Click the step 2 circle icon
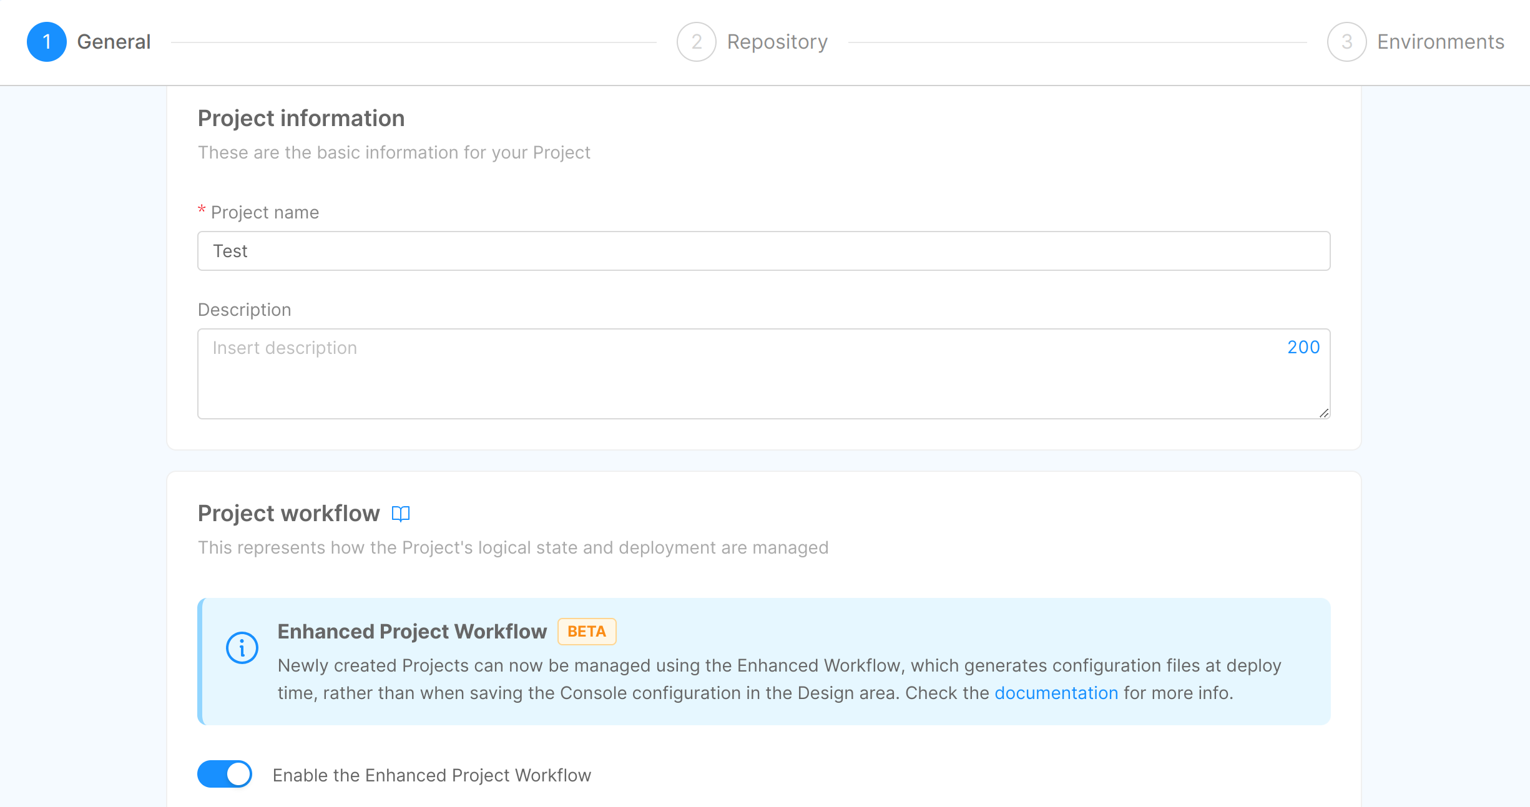This screenshot has width=1530, height=807. tap(696, 42)
